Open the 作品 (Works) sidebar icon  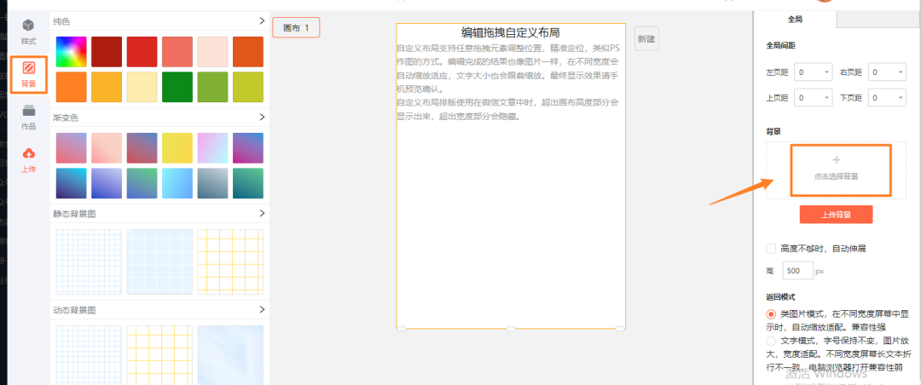28,116
